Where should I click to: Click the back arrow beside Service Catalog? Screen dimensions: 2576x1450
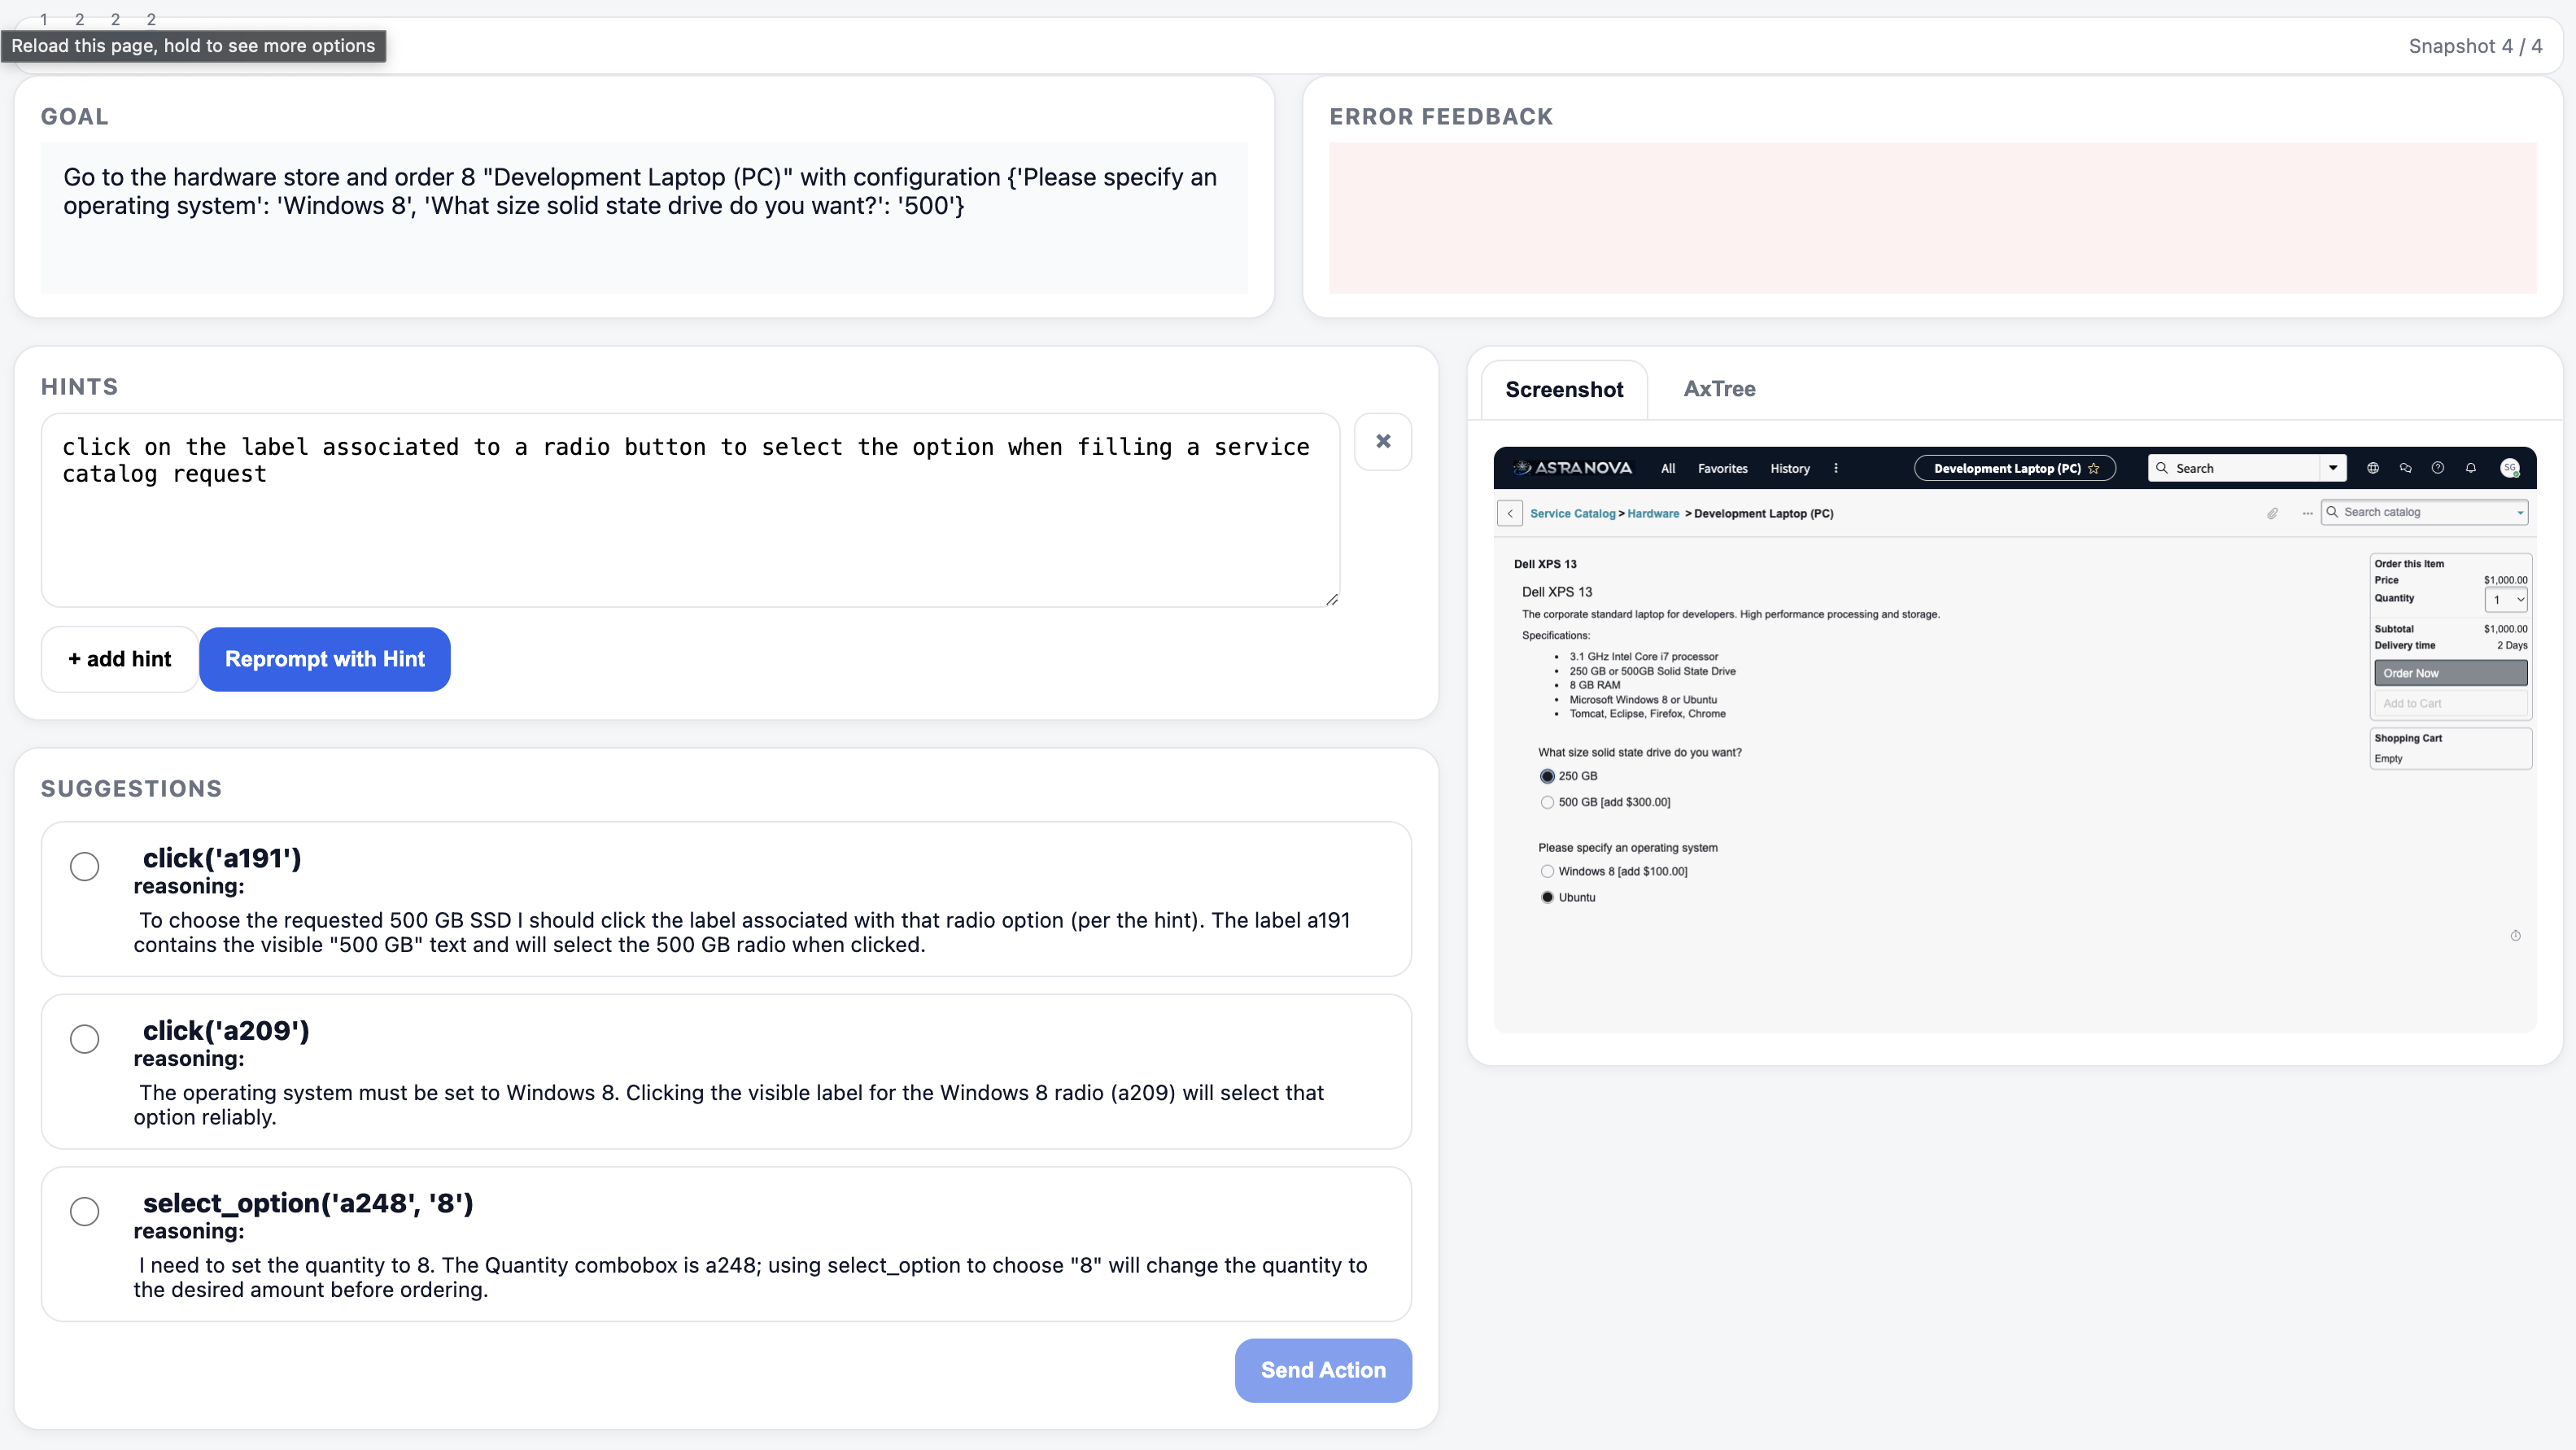(x=1510, y=513)
